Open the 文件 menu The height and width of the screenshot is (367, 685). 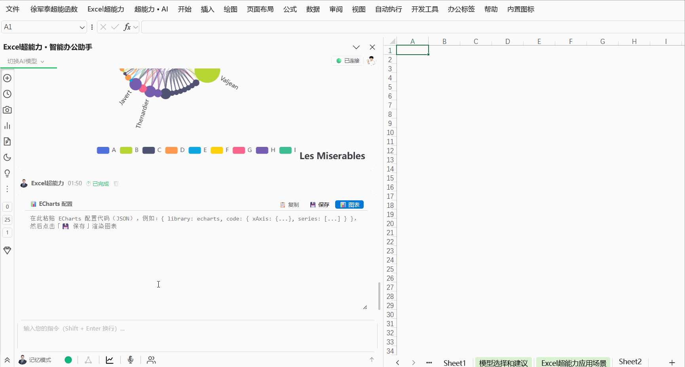click(13, 9)
